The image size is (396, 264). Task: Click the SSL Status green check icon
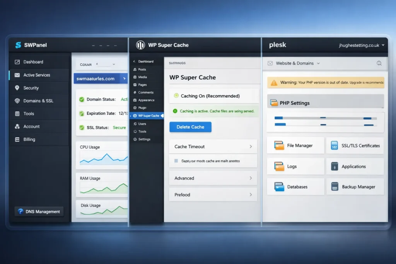click(x=82, y=128)
